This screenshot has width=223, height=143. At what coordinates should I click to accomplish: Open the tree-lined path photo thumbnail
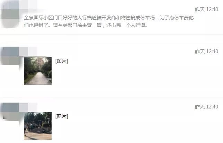point(38,71)
